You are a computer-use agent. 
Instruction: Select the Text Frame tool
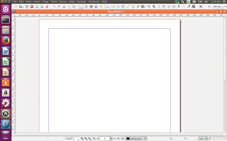coord(86,7)
